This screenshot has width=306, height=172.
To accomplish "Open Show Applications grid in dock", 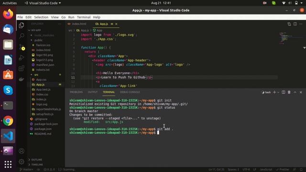I will tap(8, 164).
